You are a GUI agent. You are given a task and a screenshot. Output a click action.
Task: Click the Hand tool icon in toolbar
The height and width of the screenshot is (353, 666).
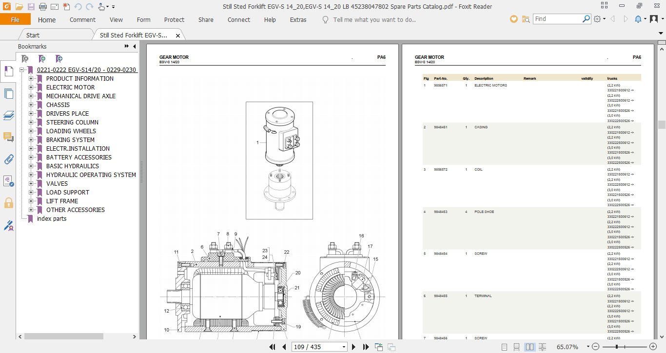pos(101,7)
